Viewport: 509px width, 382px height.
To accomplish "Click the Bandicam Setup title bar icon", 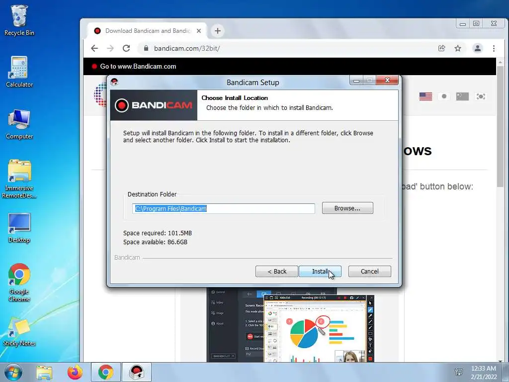I will point(114,82).
